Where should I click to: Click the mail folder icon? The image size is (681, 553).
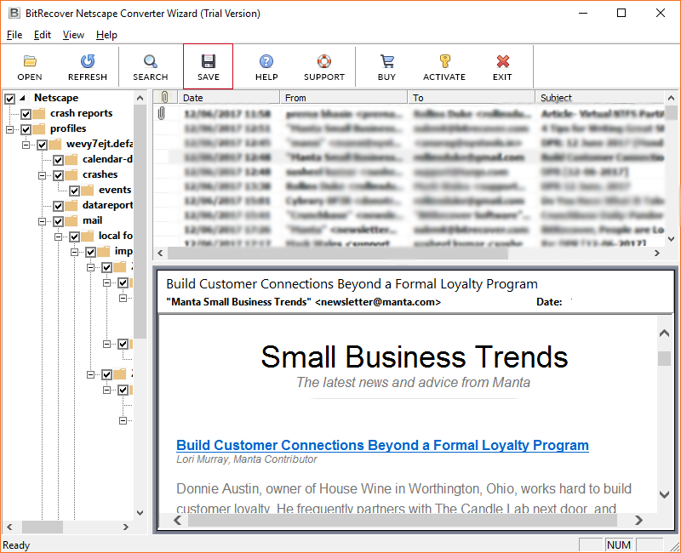click(x=72, y=221)
